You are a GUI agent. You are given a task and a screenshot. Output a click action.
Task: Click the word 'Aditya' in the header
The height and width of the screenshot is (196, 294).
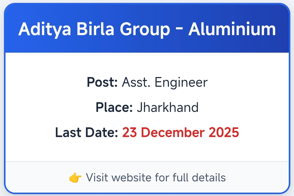click(45, 29)
